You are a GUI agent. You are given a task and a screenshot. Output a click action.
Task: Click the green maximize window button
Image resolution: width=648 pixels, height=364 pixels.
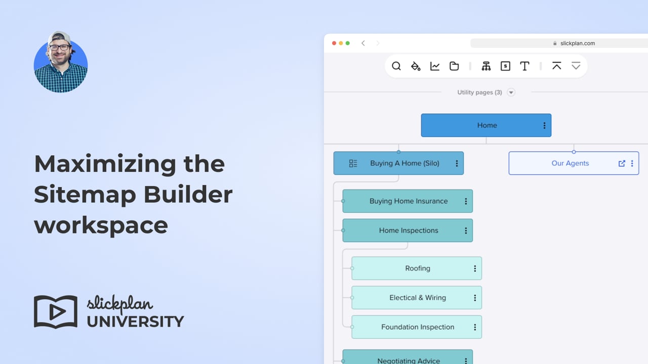[348, 43]
